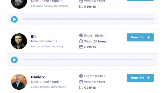Click the card icon next to € 199,95
The height and width of the screenshot is (93, 166).
point(81,6)
